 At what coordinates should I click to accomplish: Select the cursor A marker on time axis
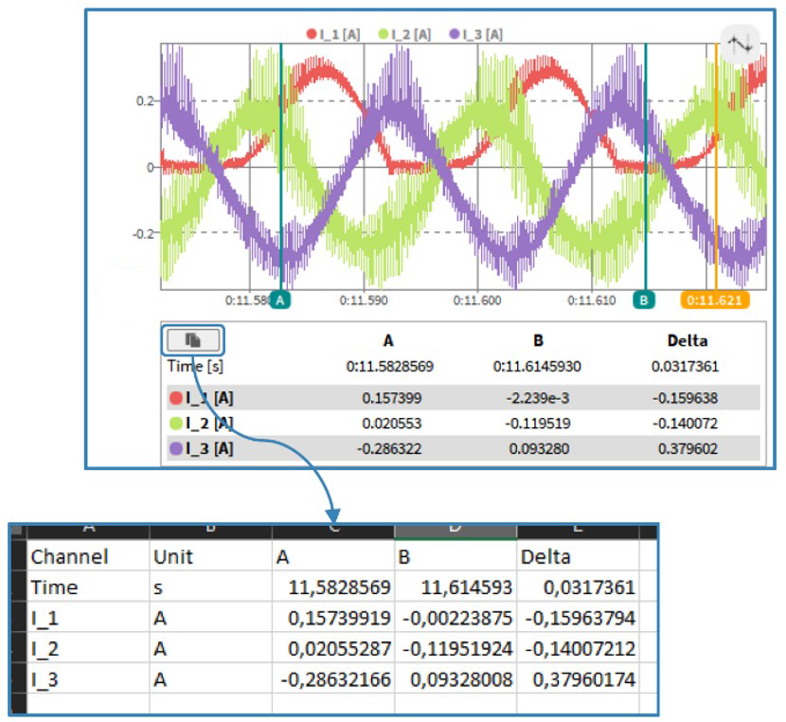coord(279,299)
